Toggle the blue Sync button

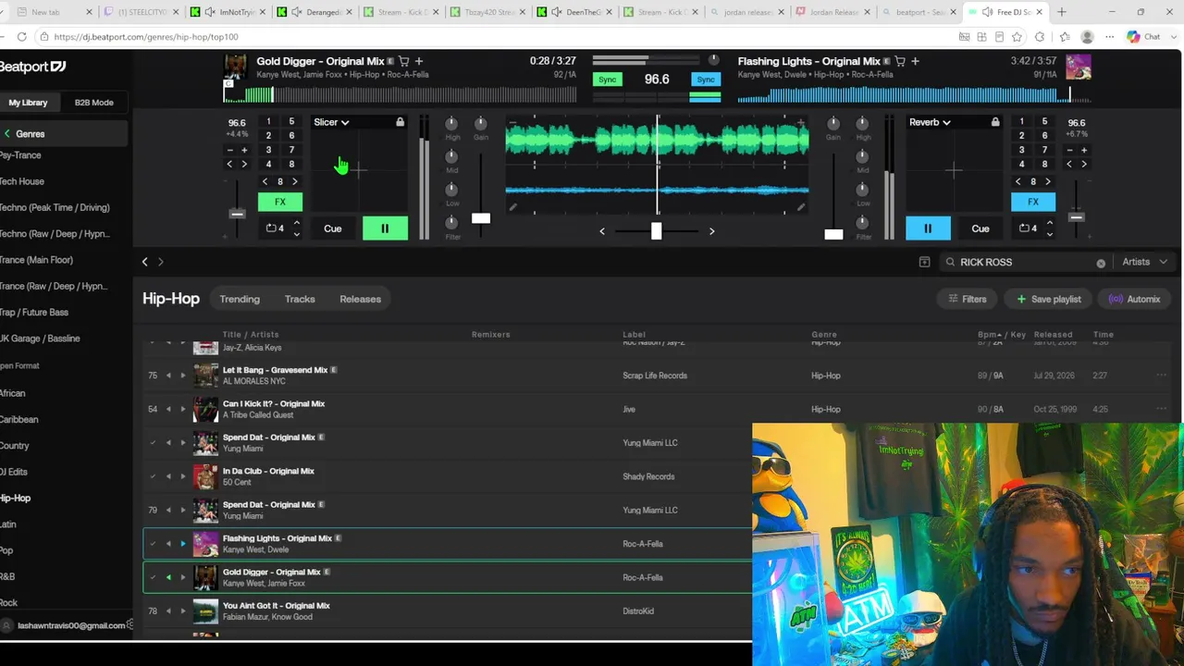coord(706,80)
